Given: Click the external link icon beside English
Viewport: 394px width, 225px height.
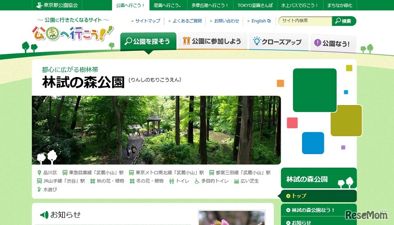Looking at the screenshot, I should coord(269,21).
